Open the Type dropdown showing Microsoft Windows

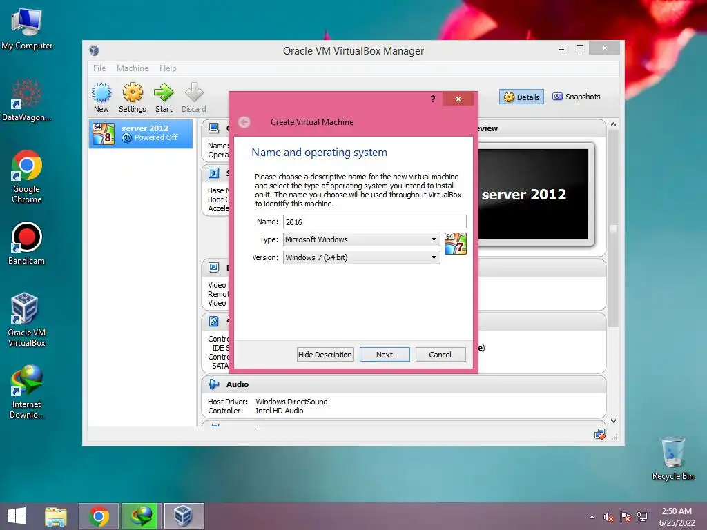(361, 239)
